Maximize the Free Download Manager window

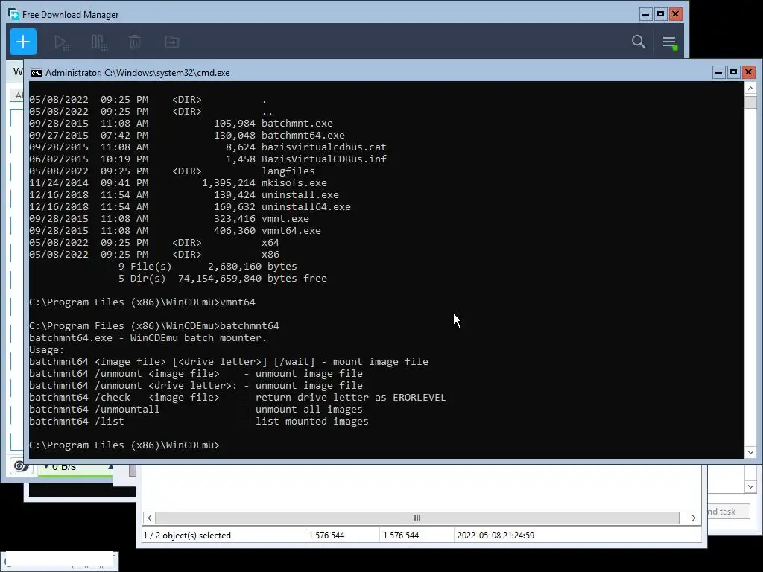(660, 14)
